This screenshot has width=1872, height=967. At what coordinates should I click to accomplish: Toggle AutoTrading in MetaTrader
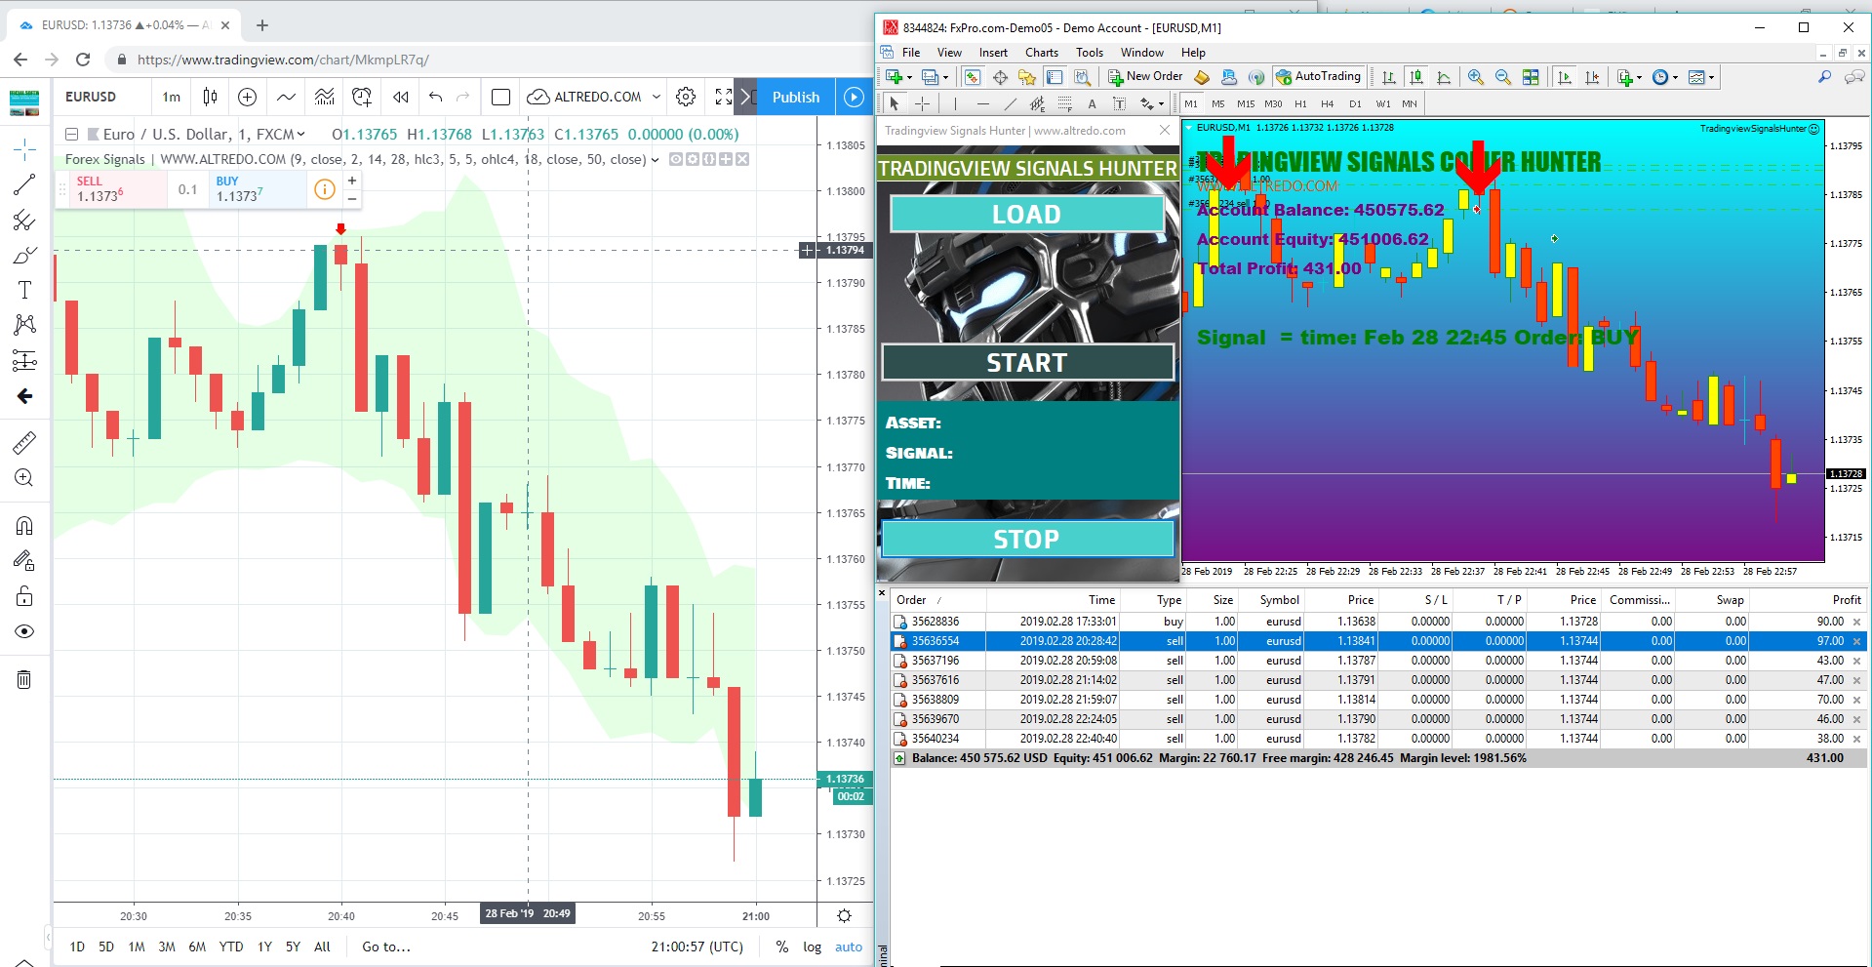pyautogui.click(x=1318, y=76)
